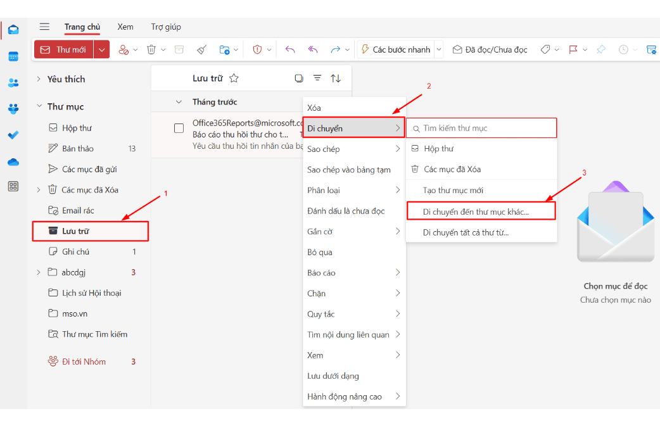Click the Tìm kiếm thư mục search field
Viewport: 660px width, 423px height.
(x=481, y=129)
